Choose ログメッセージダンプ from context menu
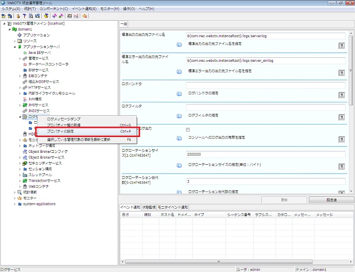Screen dimensions: 355x272 [x=87, y=119]
